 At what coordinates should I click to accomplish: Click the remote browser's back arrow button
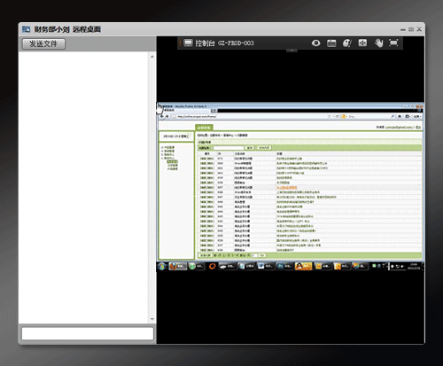[x=162, y=116]
